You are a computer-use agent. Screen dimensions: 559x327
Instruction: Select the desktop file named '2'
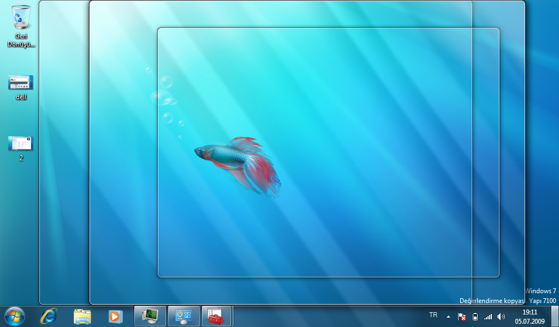[x=21, y=148]
